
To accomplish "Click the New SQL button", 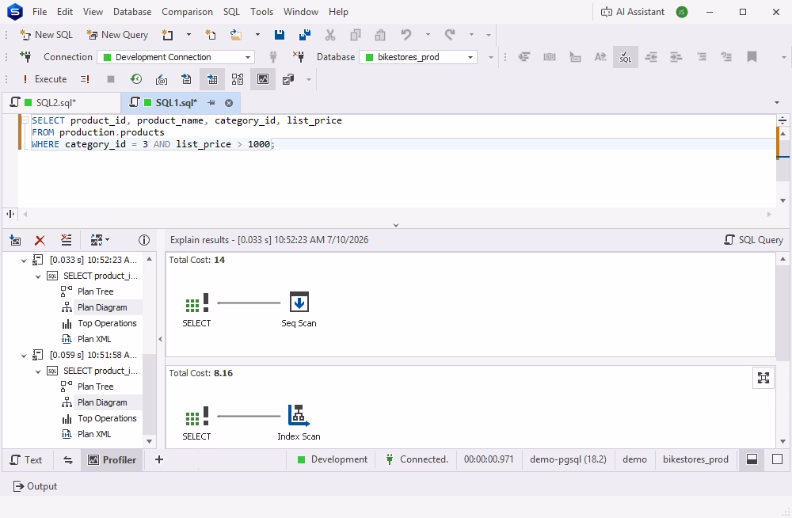I will [x=46, y=35].
